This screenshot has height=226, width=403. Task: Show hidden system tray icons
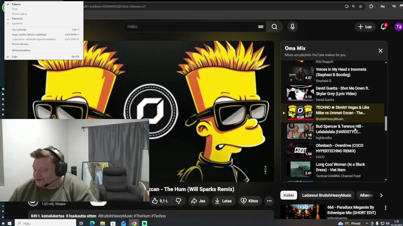[x=367, y=223]
